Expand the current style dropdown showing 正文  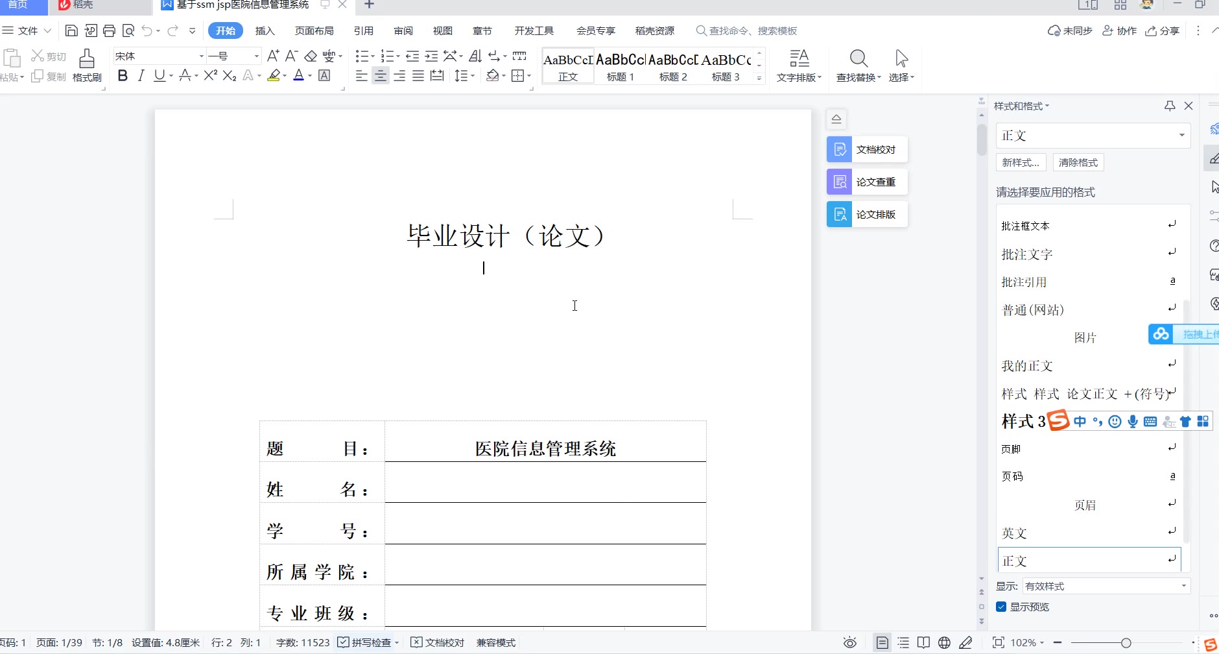tap(1181, 136)
